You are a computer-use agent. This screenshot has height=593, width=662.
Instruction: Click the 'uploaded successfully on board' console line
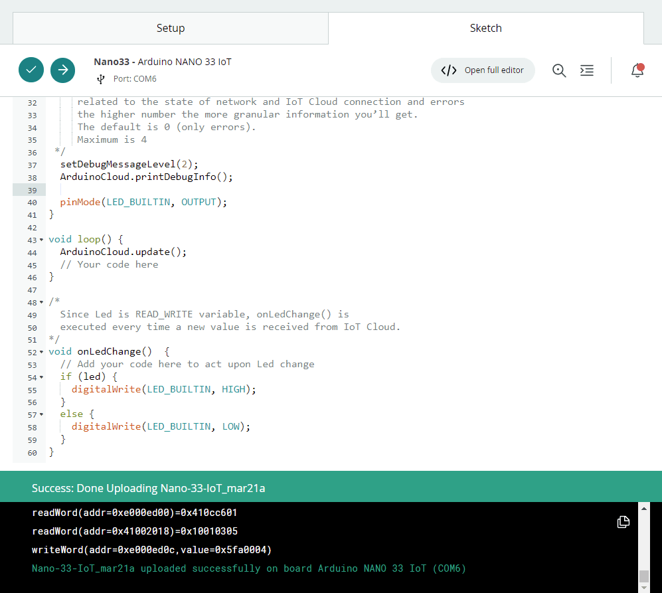coord(249,568)
